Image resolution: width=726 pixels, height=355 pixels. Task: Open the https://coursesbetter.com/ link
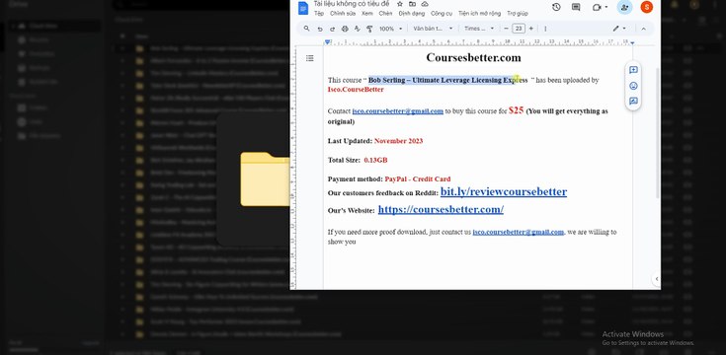click(441, 209)
